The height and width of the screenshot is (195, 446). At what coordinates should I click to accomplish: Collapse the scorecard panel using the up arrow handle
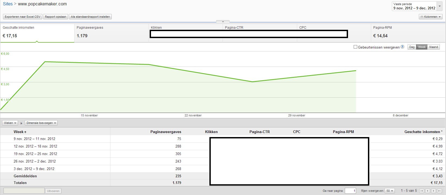(x=223, y=21)
